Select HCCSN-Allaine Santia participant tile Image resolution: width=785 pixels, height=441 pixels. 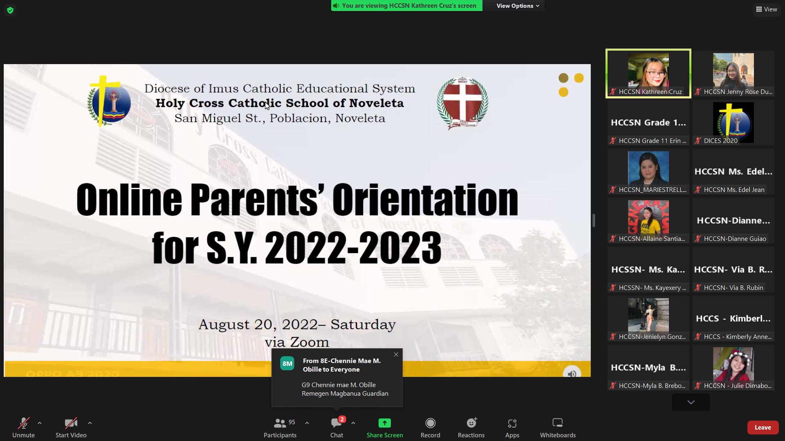click(648, 220)
